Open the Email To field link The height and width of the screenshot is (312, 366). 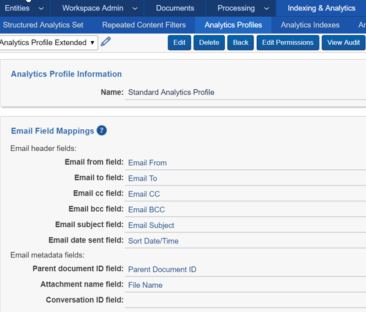pos(142,178)
